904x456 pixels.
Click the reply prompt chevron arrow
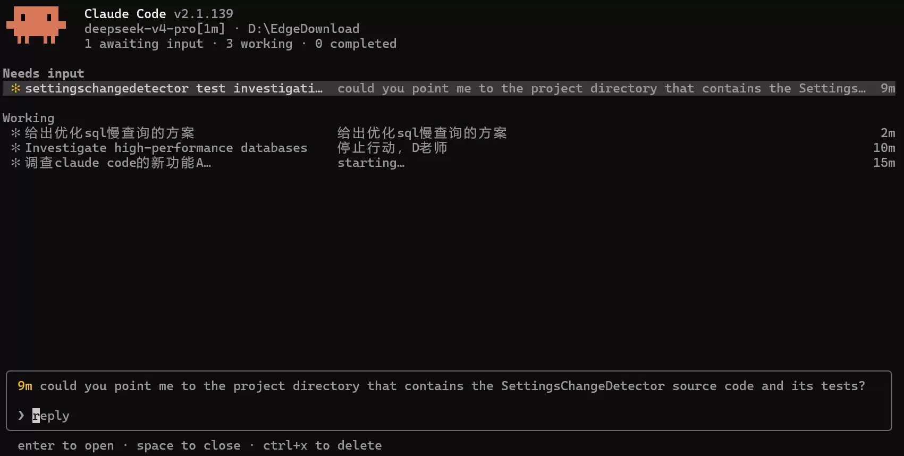(x=21, y=416)
